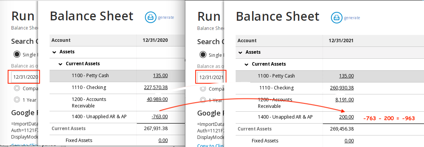Click Current Assets total 269,456.38
Screen dimensions: 424x147
point(342,129)
